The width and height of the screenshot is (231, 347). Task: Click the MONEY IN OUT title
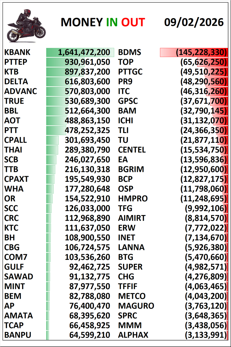[x=103, y=22]
